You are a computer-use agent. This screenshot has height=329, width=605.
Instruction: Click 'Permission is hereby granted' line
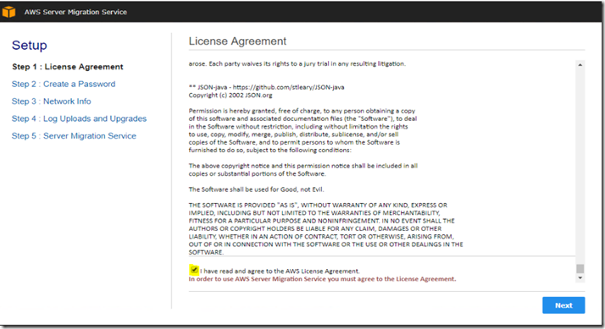pos(302,111)
